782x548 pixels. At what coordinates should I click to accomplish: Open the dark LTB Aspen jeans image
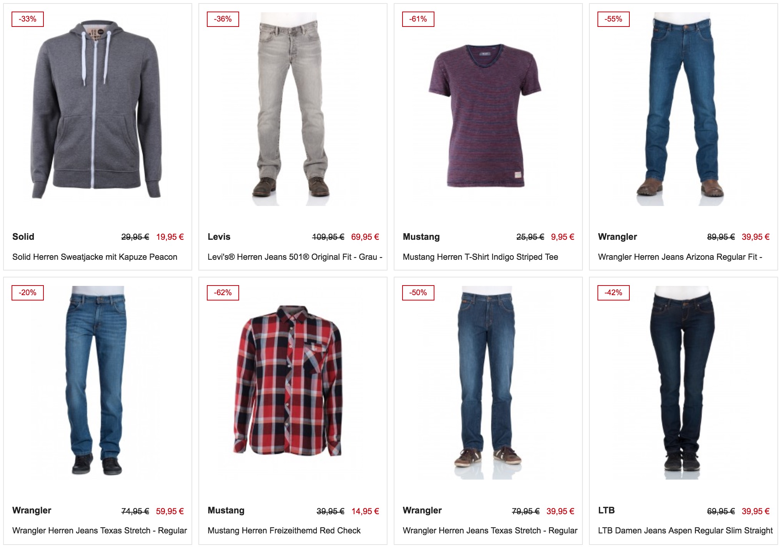click(x=683, y=382)
